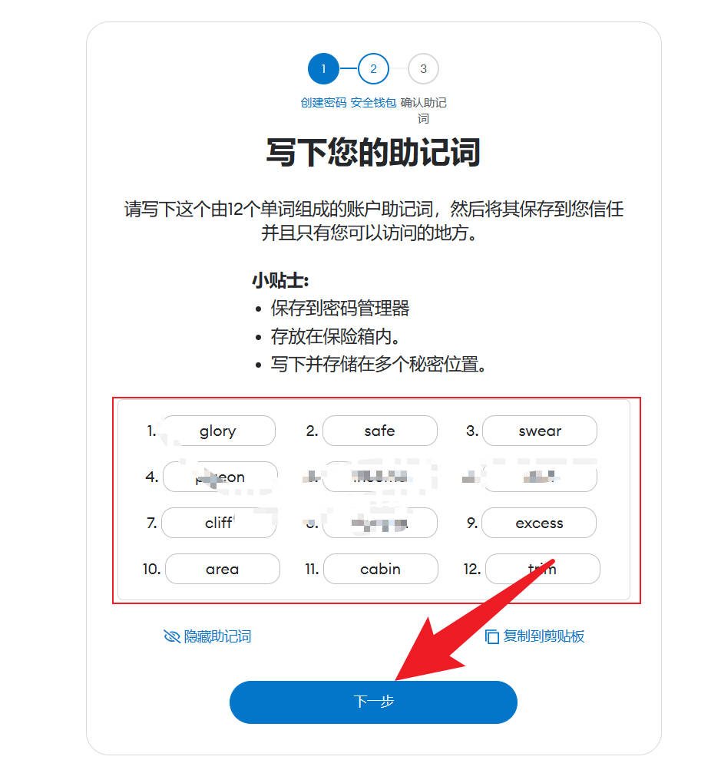Click the 安全钱包 step label
This screenshot has height=773, width=721.
pos(373,103)
